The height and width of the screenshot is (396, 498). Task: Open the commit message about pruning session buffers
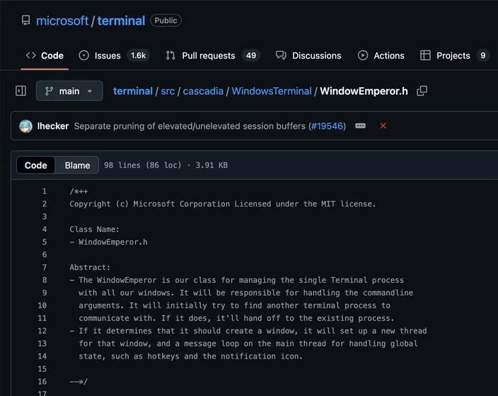point(190,126)
